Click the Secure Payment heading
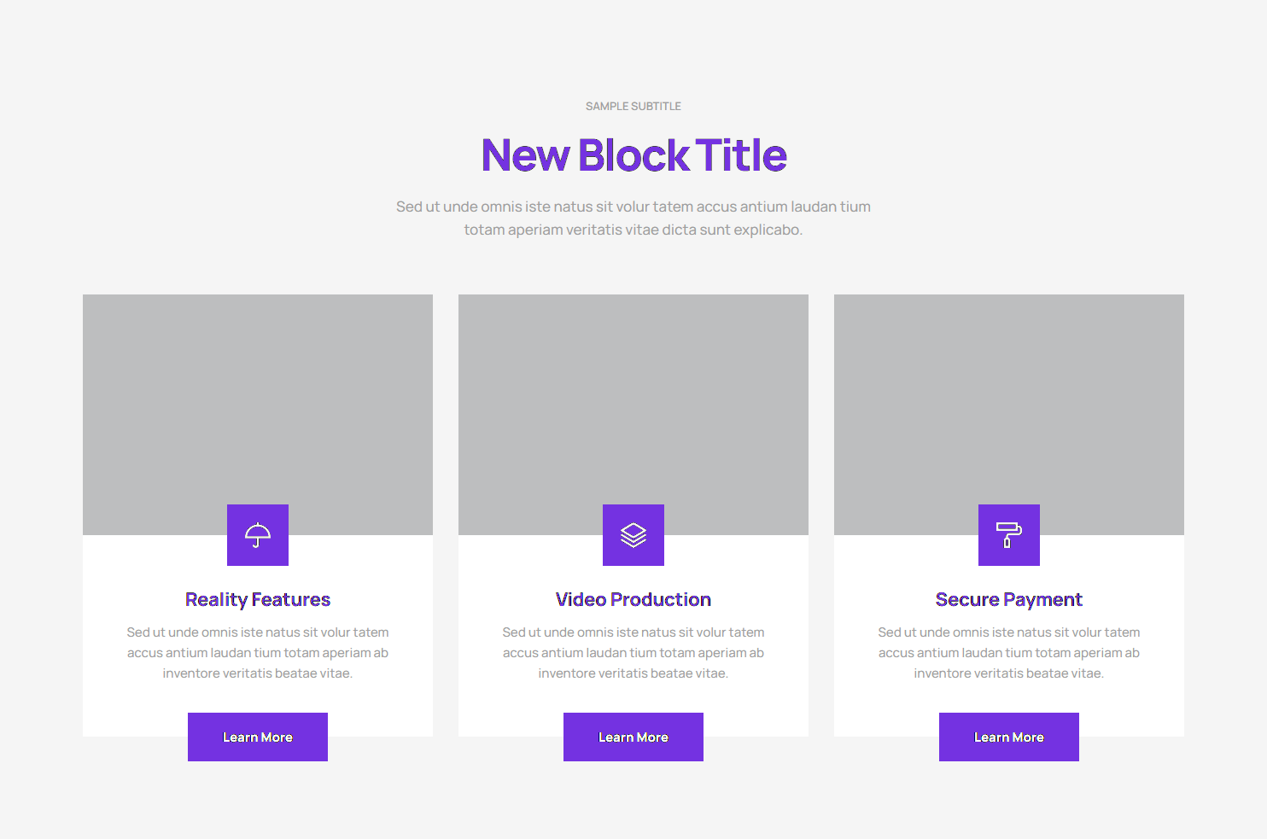The height and width of the screenshot is (839, 1267). 1009,600
